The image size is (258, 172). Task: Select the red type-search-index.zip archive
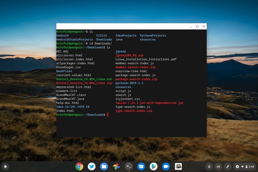(134, 111)
